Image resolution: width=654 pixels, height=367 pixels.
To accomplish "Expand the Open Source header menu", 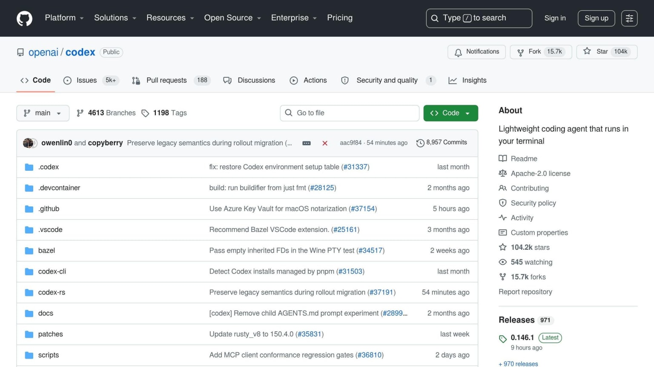I will pos(232,18).
